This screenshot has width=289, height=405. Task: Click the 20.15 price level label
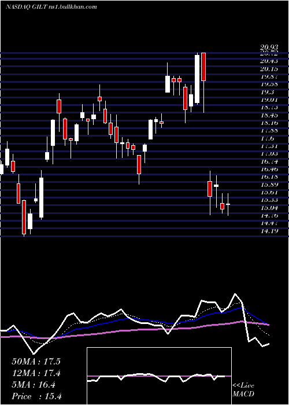[x=269, y=69]
